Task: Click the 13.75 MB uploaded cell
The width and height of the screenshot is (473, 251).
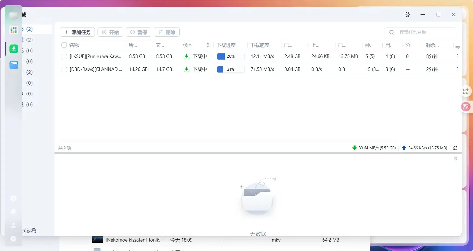Action: click(x=348, y=56)
